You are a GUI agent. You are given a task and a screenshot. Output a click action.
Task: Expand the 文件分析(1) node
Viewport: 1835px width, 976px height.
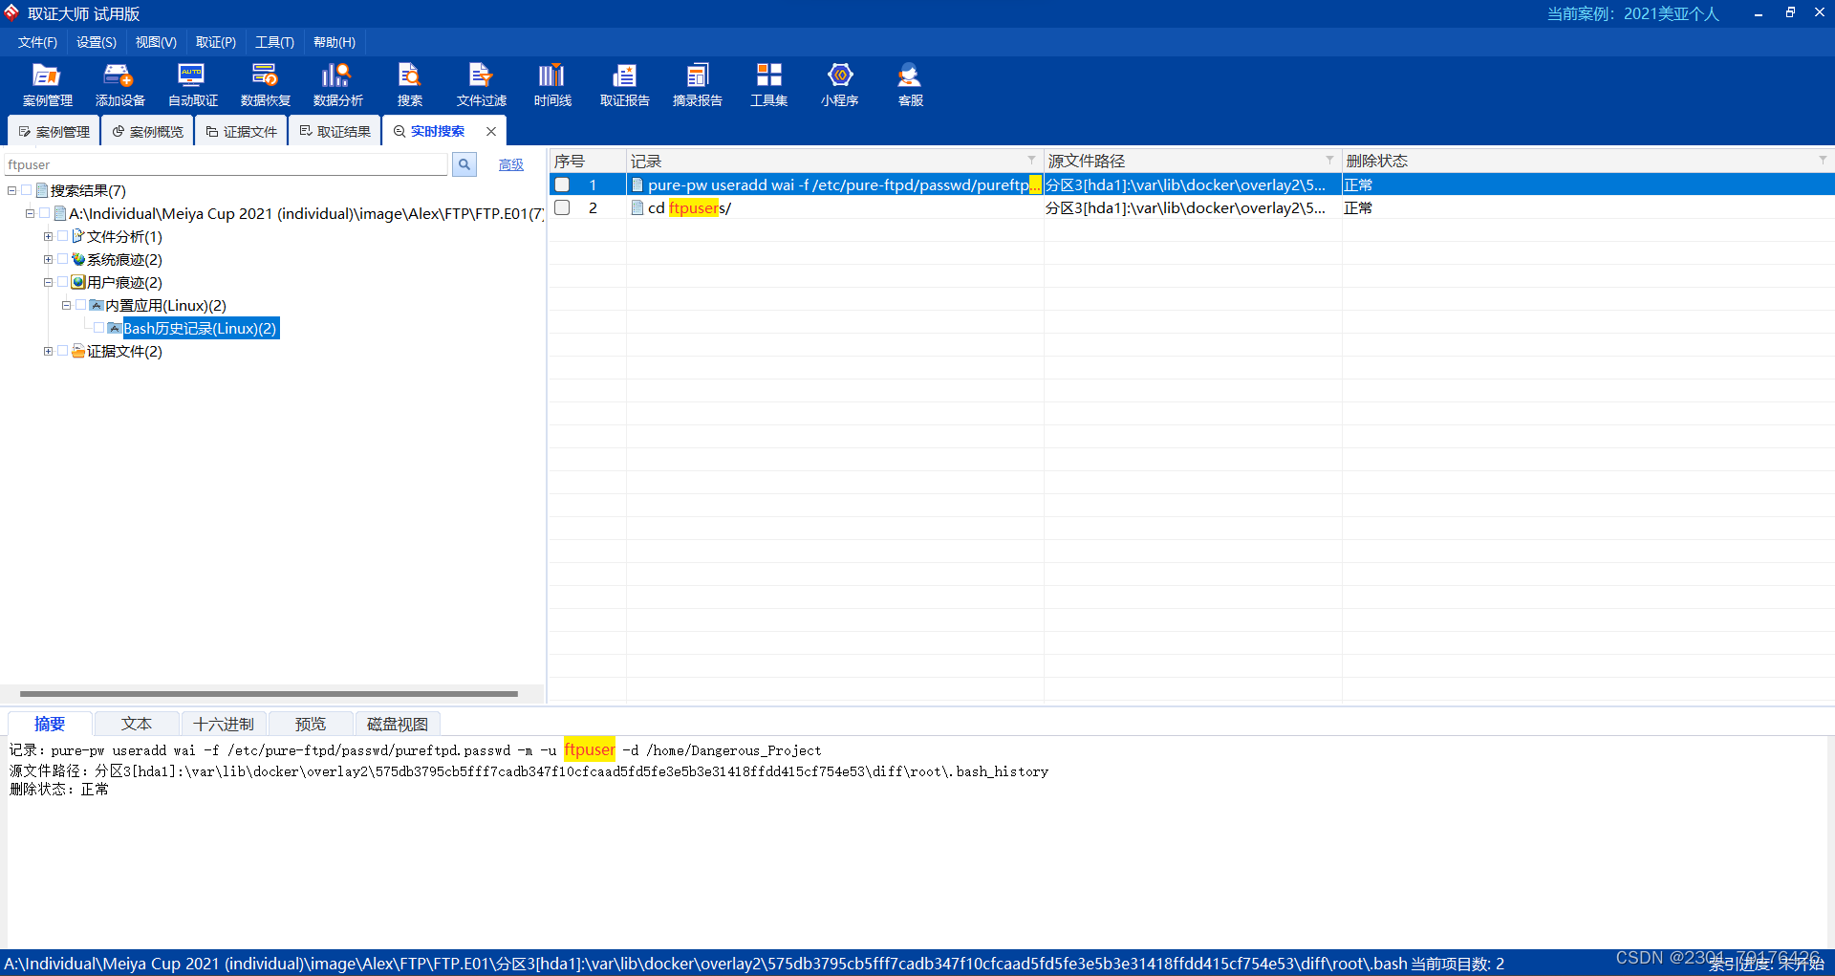point(48,236)
